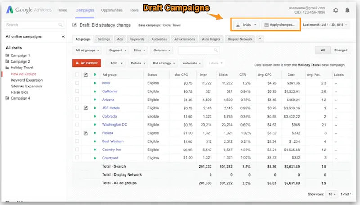
Task: Tick the Colorado ad group checkbox
Action: [x=77, y=116]
